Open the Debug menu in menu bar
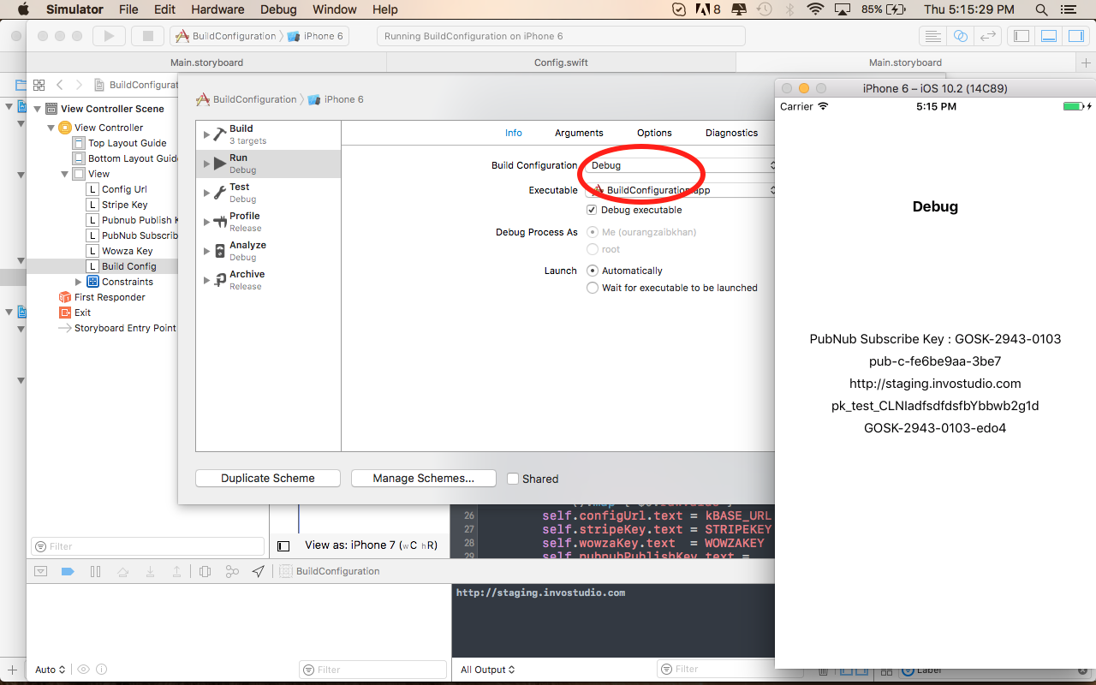The width and height of the screenshot is (1096, 685). (x=277, y=9)
